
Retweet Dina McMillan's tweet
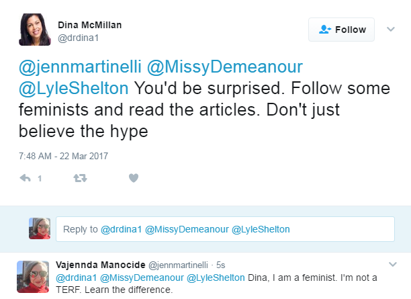[80, 178]
